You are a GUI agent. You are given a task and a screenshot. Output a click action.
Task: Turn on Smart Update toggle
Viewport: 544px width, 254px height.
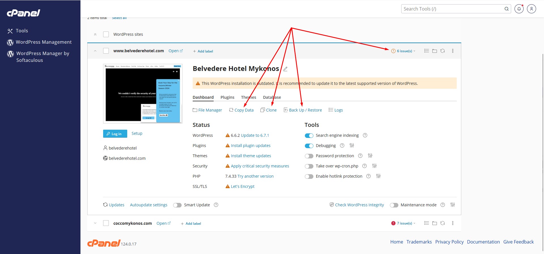pyautogui.click(x=177, y=205)
